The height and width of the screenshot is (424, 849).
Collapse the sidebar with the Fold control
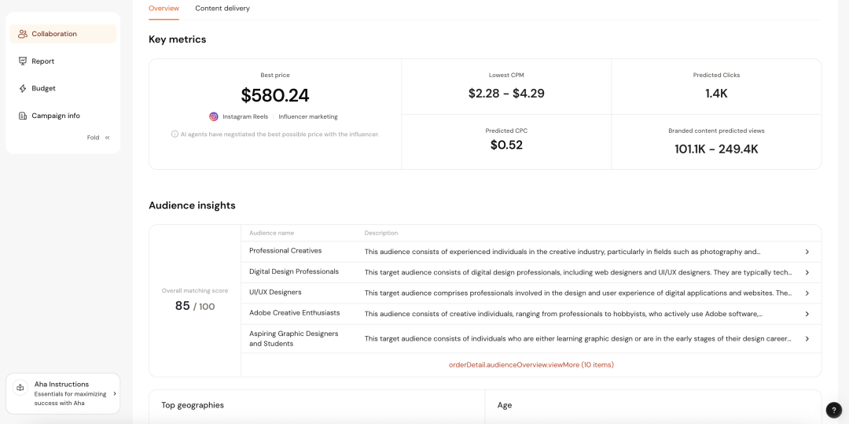tap(98, 138)
